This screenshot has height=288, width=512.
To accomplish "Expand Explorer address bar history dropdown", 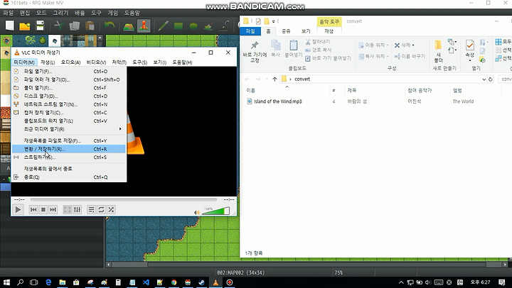I will click(x=484, y=79).
